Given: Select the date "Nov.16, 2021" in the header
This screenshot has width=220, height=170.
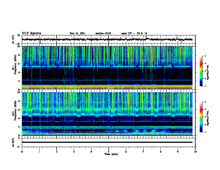Looking at the screenshot, I should pos(77,33).
